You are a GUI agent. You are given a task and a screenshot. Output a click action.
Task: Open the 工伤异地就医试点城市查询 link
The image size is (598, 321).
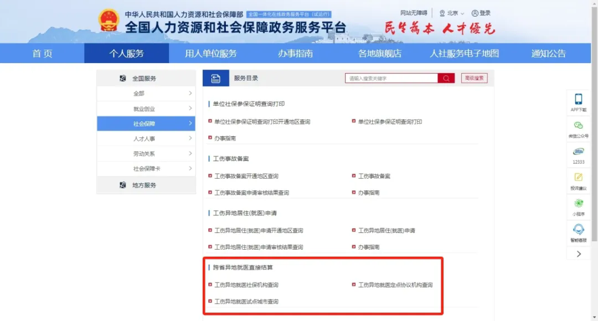tap(246, 302)
